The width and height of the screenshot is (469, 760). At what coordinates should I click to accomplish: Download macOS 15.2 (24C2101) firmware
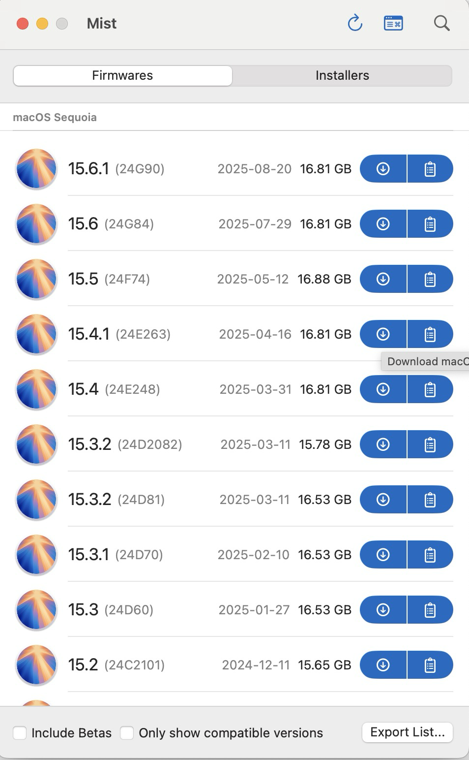click(383, 665)
